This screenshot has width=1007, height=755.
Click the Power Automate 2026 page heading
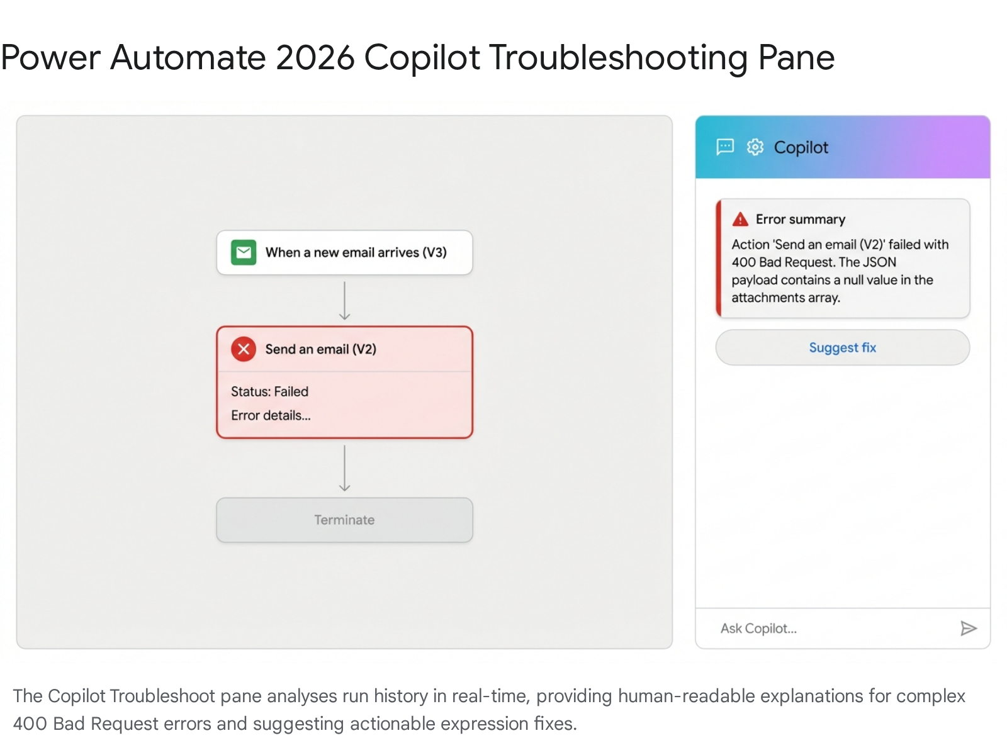[x=417, y=57]
